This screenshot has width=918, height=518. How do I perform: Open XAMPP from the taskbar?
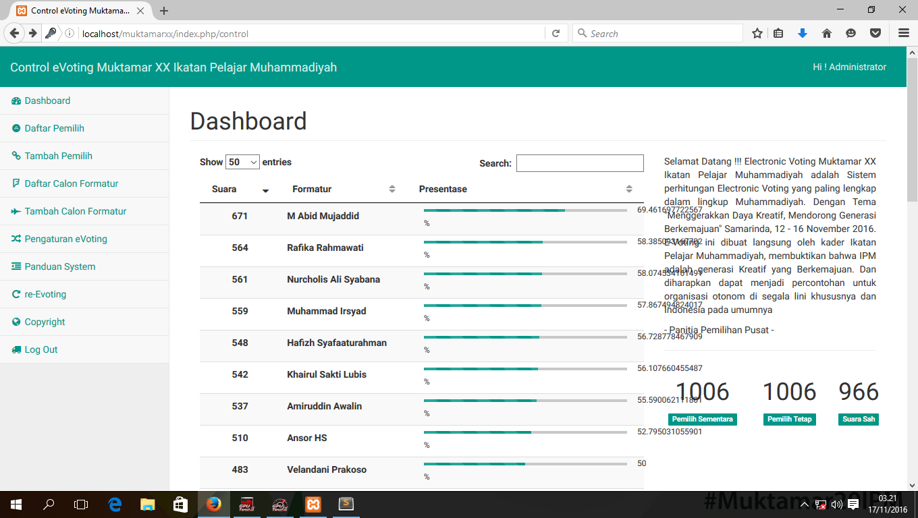313,504
